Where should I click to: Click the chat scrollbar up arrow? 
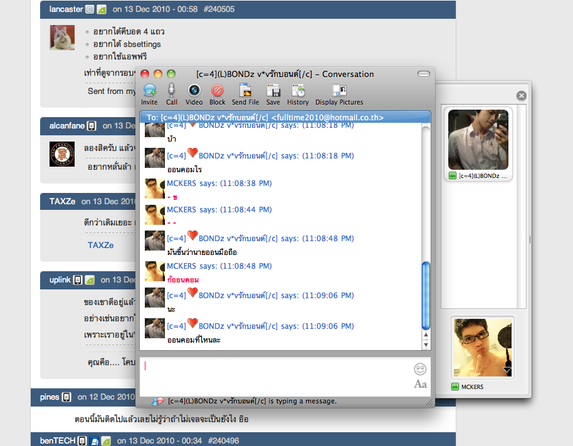point(426,334)
